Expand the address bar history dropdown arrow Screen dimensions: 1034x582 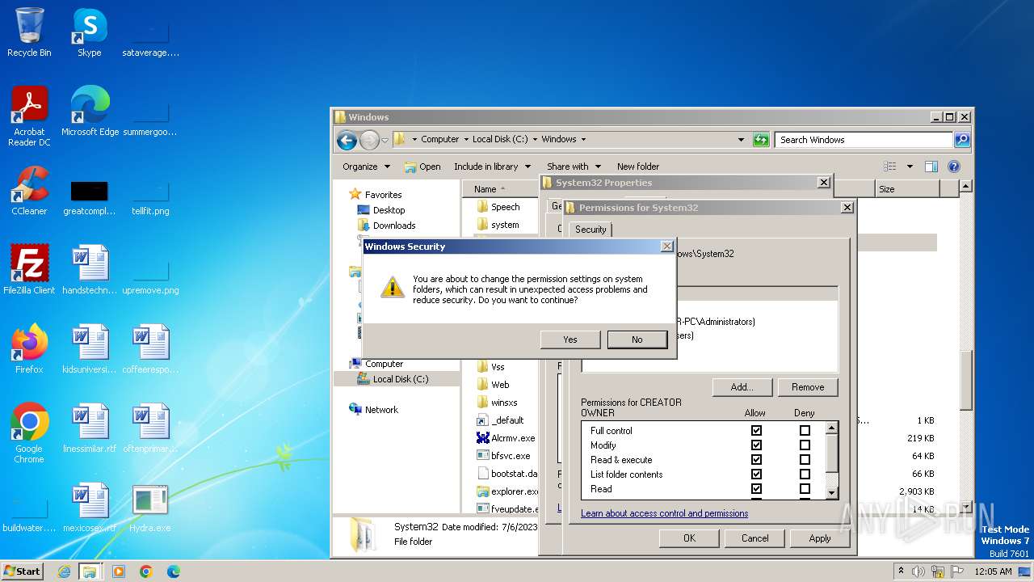[741, 140]
